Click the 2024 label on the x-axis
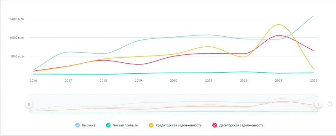Viewport: 336px width, 136px height. (x=313, y=80)
